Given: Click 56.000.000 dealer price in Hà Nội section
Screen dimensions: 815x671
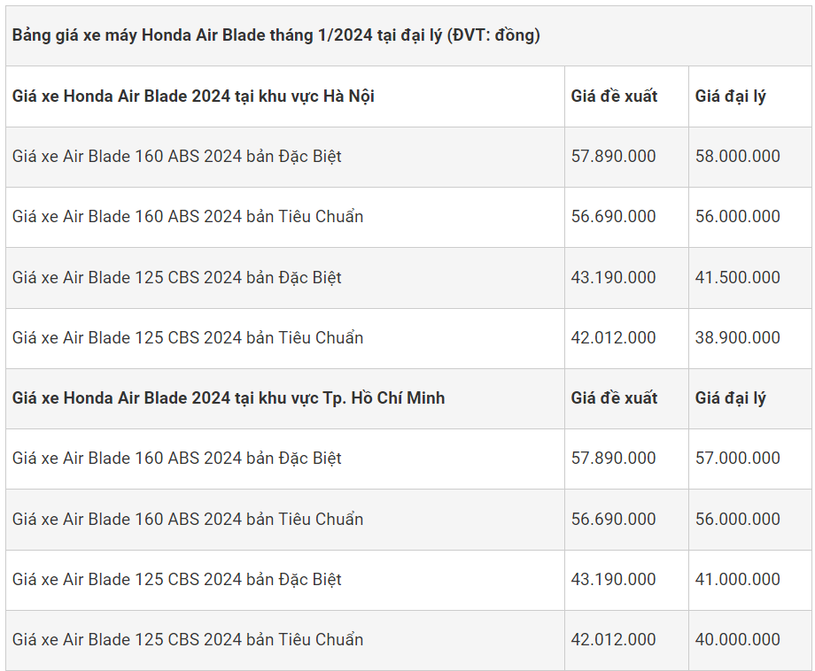Looking at the screenshot, I should (738, 217).
